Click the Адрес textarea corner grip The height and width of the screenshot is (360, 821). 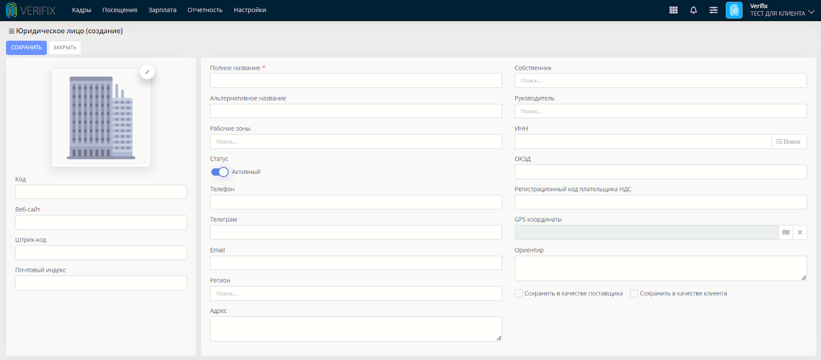pos(499,338)
